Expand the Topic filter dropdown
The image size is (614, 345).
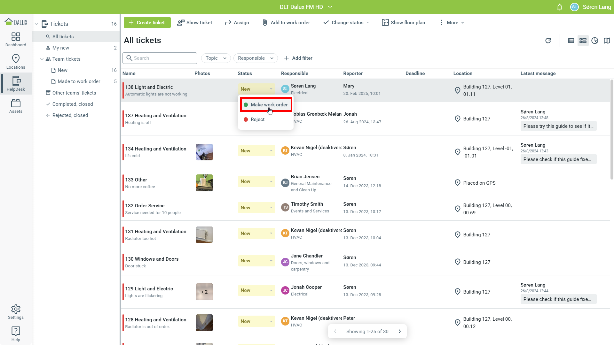pyautogui.click(x=216, y=58)
